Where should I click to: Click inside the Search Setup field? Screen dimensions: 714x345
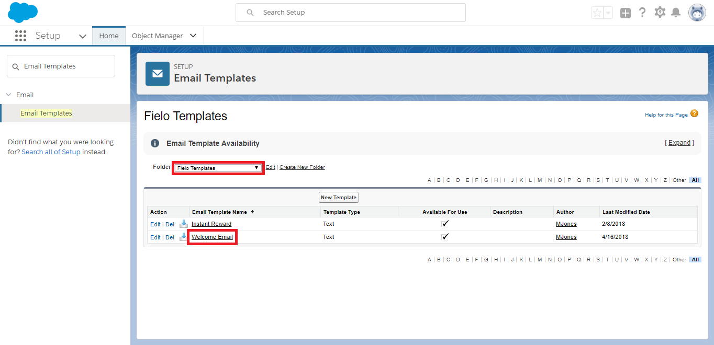pos(350,13)
